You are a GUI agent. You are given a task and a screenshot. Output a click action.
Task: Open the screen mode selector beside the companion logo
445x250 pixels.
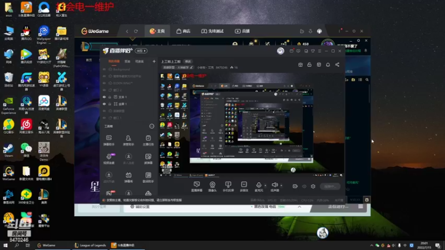click(141, 51)
